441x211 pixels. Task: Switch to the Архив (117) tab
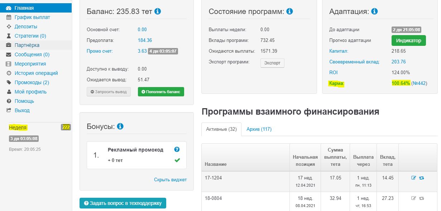click(x=259, y=129)
